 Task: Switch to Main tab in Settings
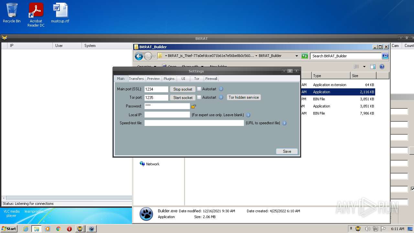pos(121,79)
